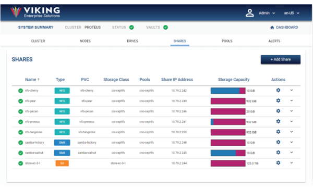Click the nfs-pecan green status icon
The height and width of the screenshot is (190, 313).
20,111
